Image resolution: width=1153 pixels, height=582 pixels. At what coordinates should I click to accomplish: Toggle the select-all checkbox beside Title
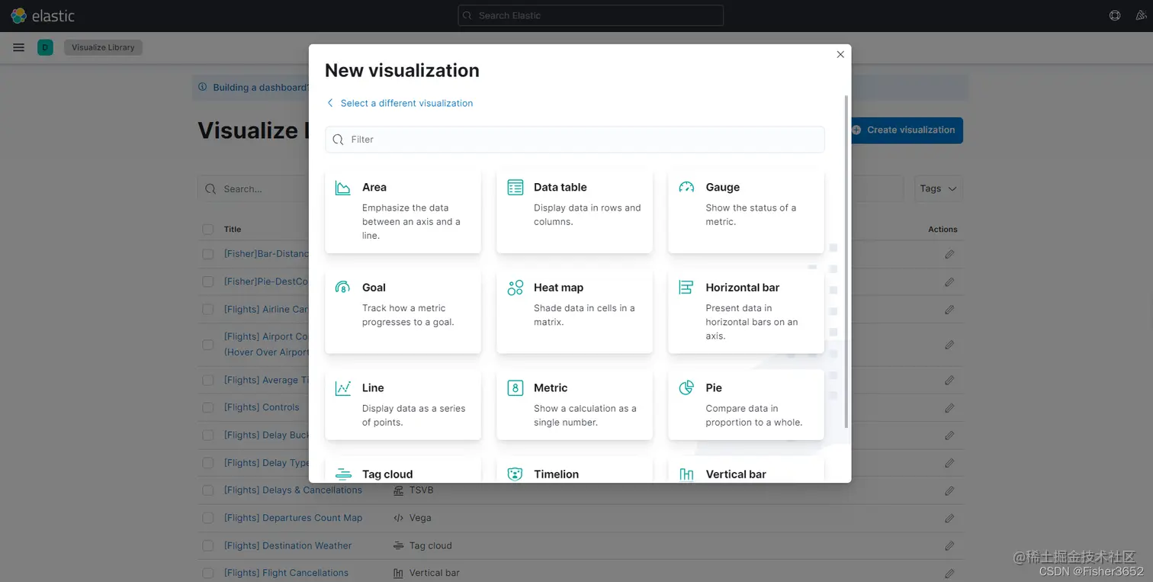pos(208,230)
